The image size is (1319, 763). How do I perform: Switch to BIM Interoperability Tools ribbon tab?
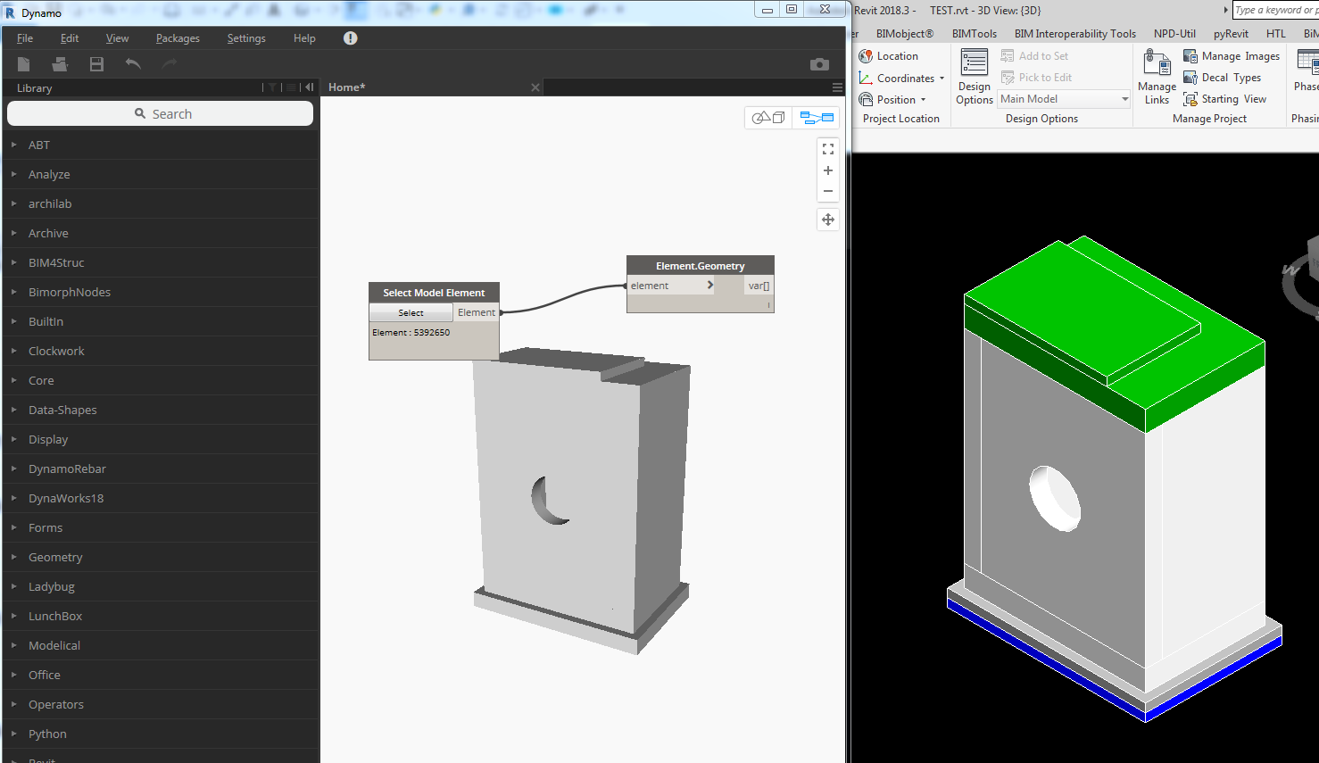tap(1074, 34)
